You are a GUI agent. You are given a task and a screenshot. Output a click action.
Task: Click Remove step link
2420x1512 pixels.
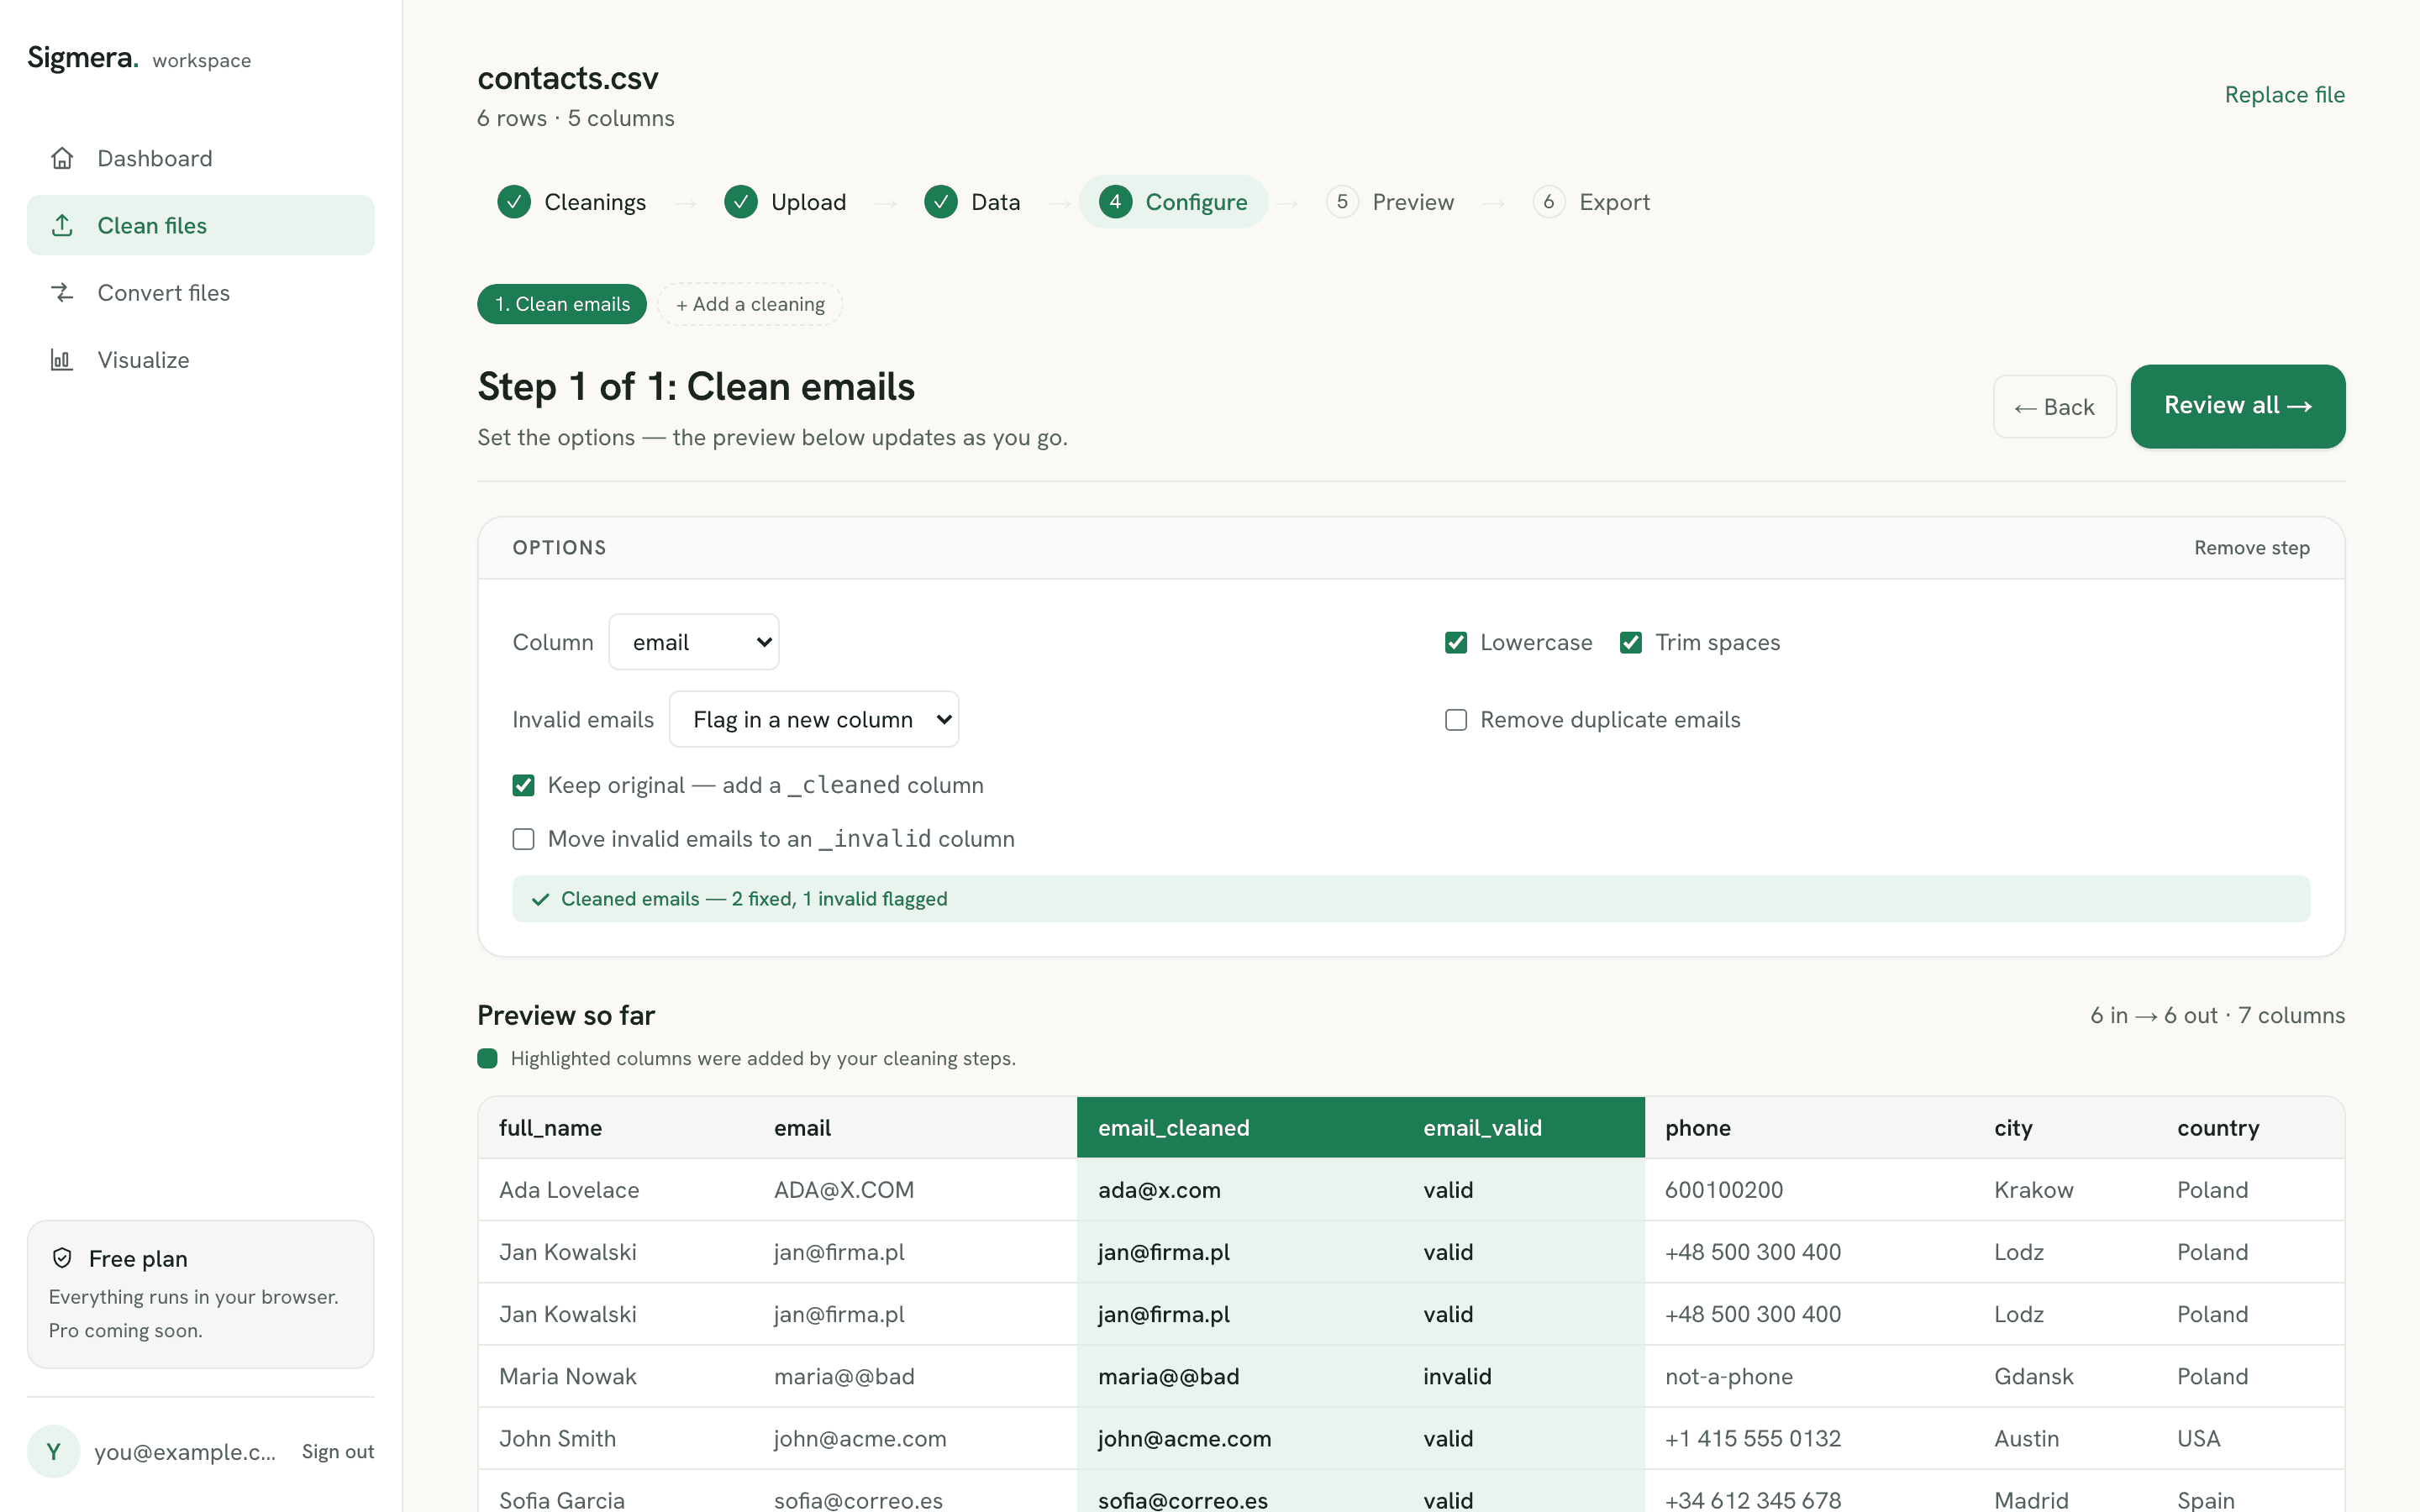tap(2252, 548)
